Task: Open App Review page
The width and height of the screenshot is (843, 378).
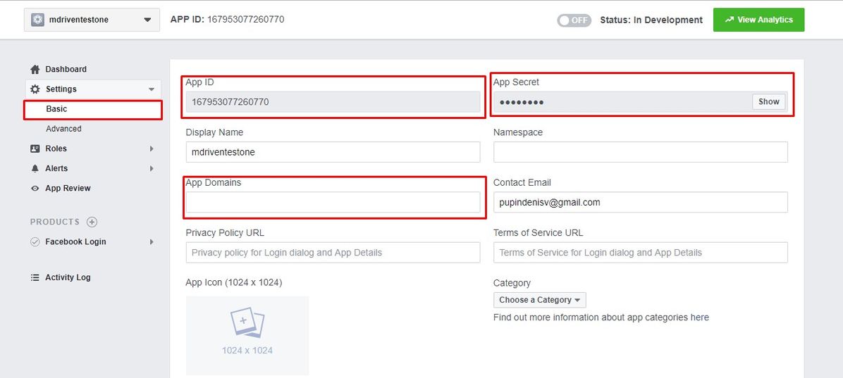Action: (x=68, y=189)
